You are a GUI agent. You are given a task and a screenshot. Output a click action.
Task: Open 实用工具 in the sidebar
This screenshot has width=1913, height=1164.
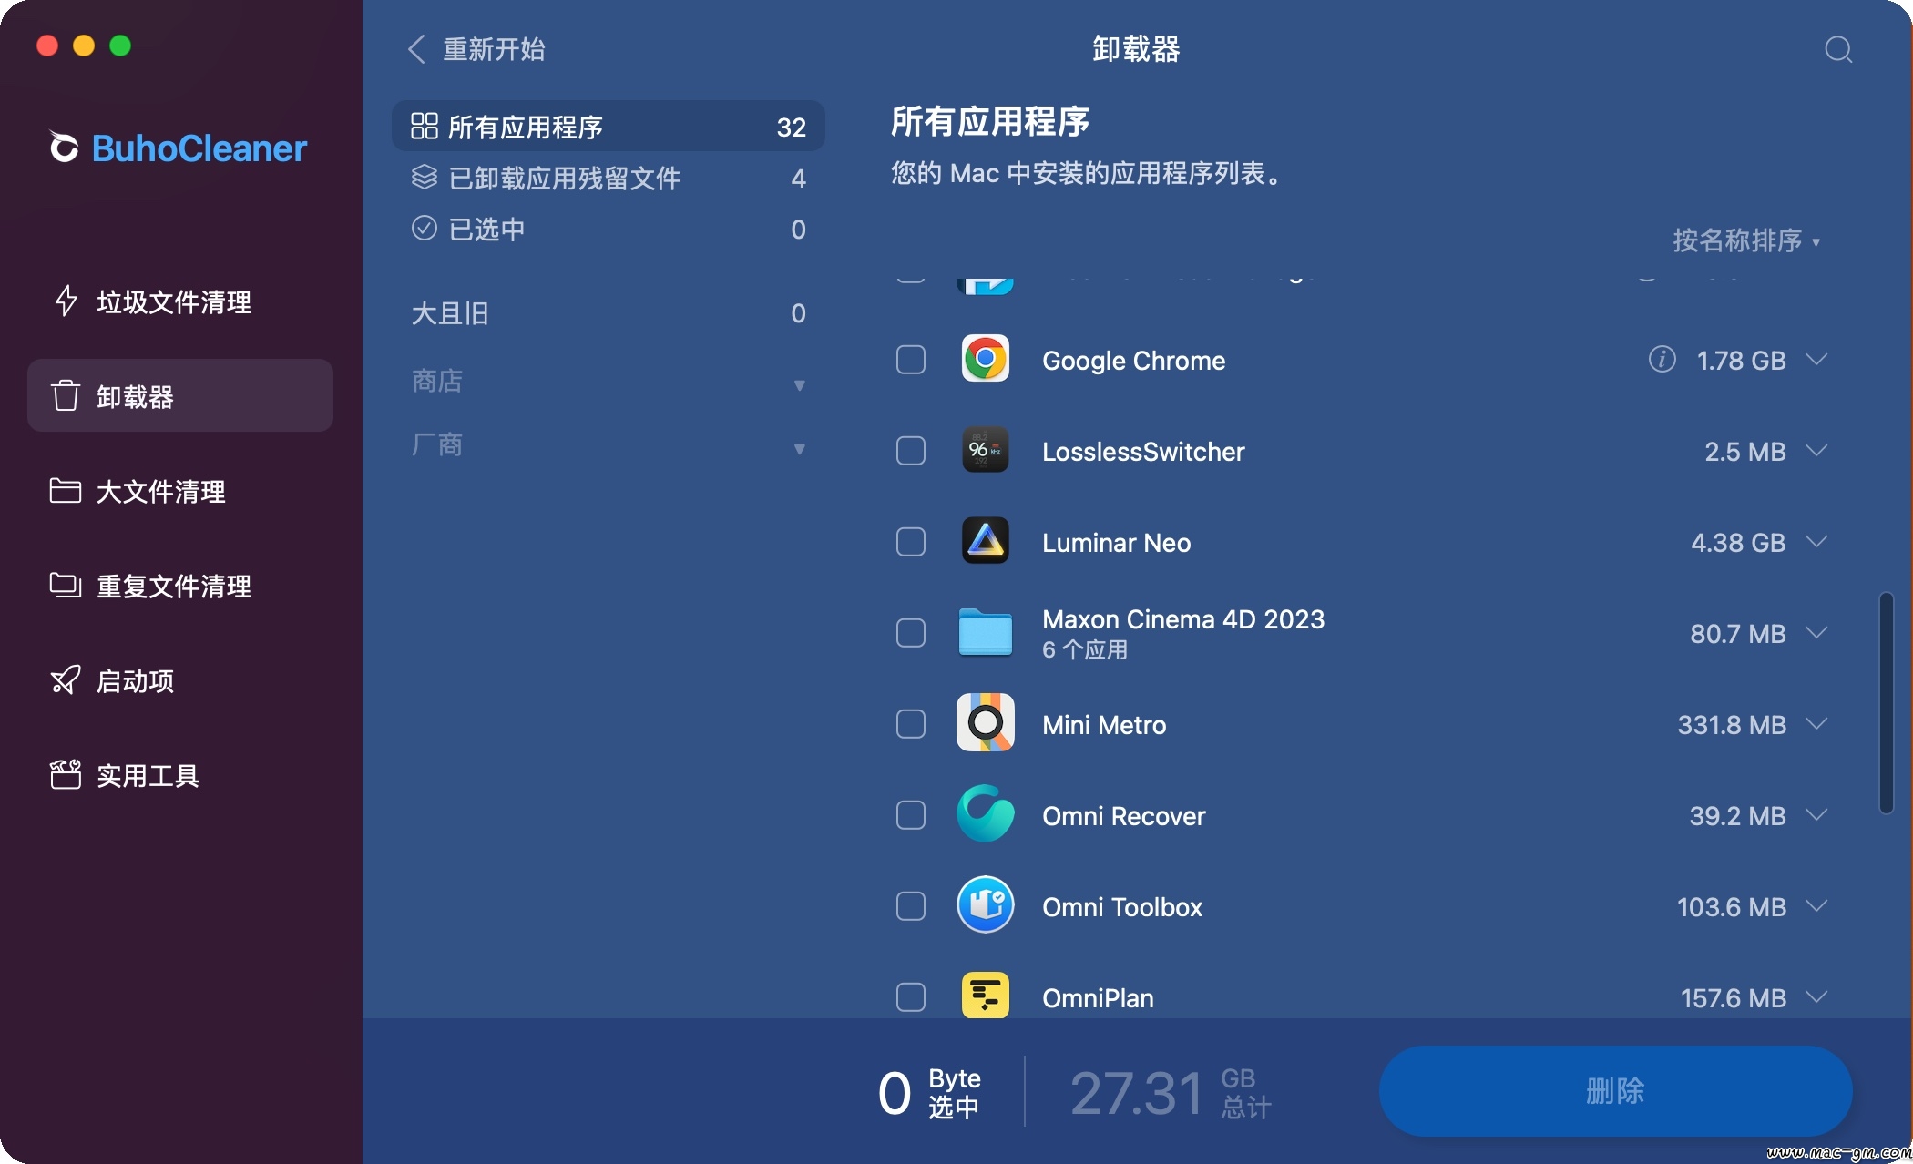pos(180,774)
